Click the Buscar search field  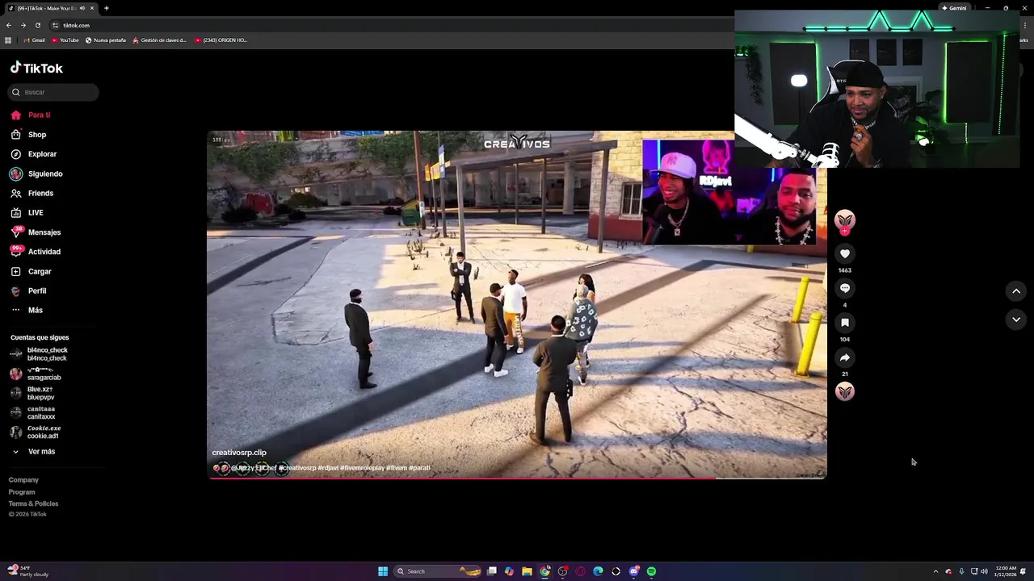tap(53, 92)
